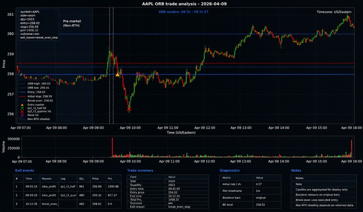Screen dimensions: 363x212
Task: Click the green tp1 X marker on the price chart
Action: coord(126,97)
